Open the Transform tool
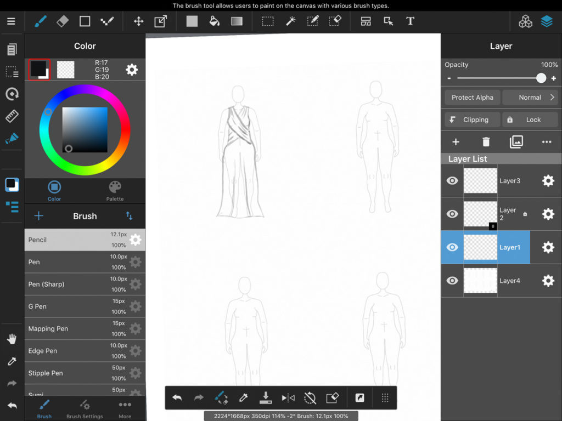Viewport: 562px width, 421px height. [161, 21]
